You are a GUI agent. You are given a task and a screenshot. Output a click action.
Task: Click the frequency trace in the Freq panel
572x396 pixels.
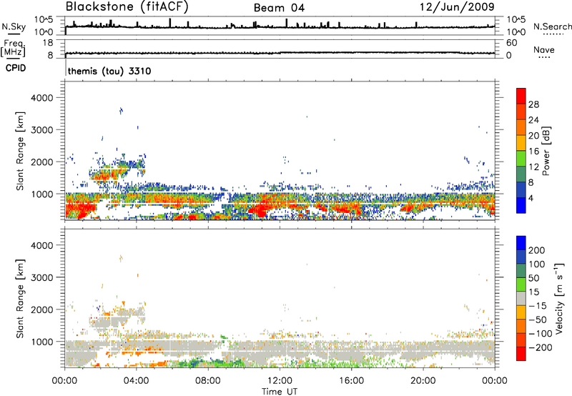click(x=280, y=53)
